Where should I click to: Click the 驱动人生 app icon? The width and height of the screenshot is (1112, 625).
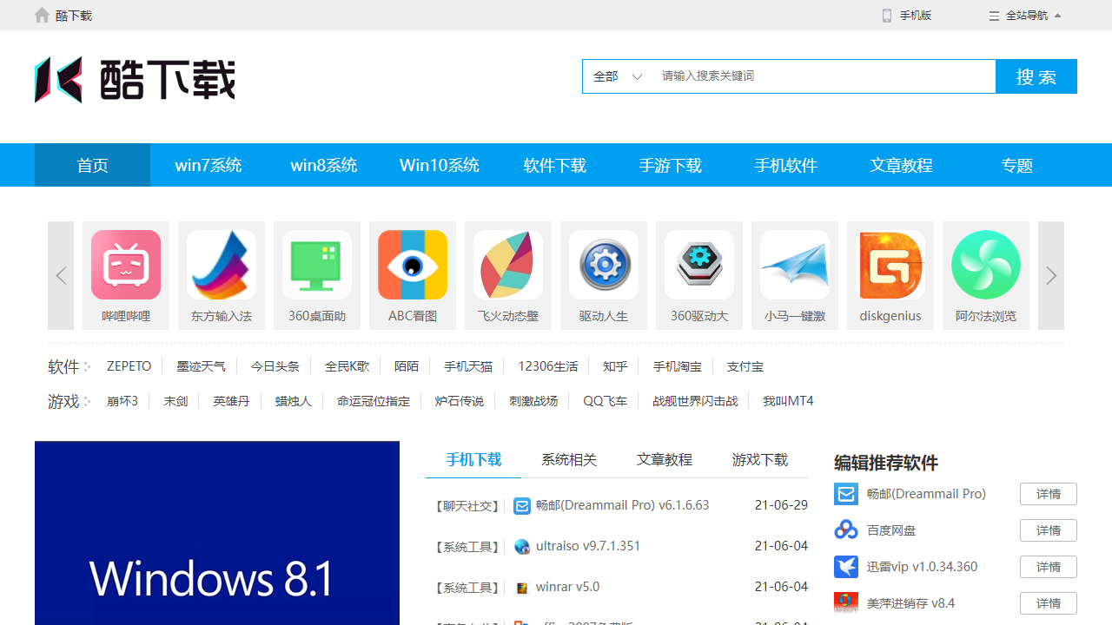coord(604,265)
